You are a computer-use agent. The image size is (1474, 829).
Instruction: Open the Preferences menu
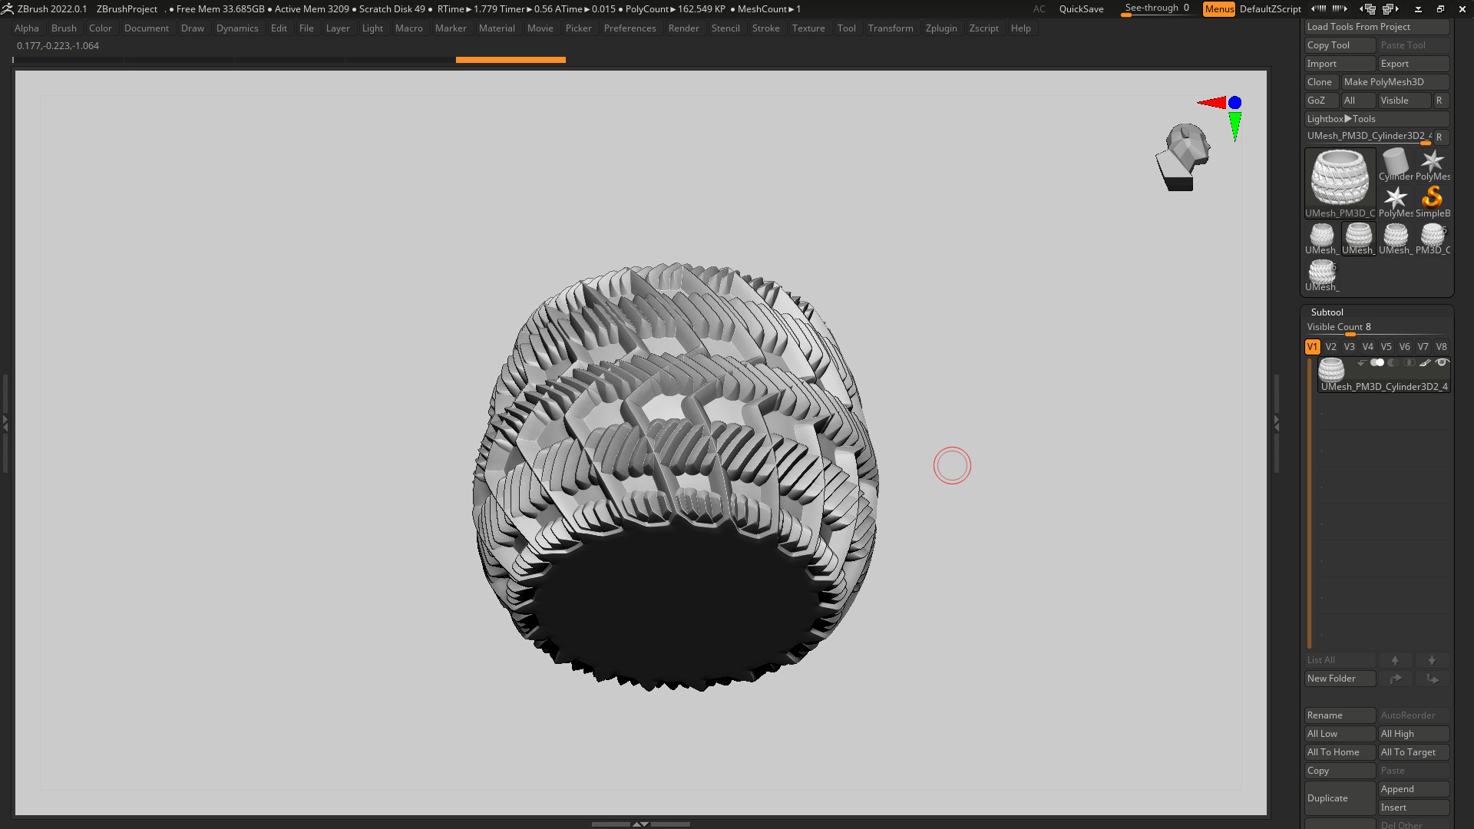coord(630,28)
